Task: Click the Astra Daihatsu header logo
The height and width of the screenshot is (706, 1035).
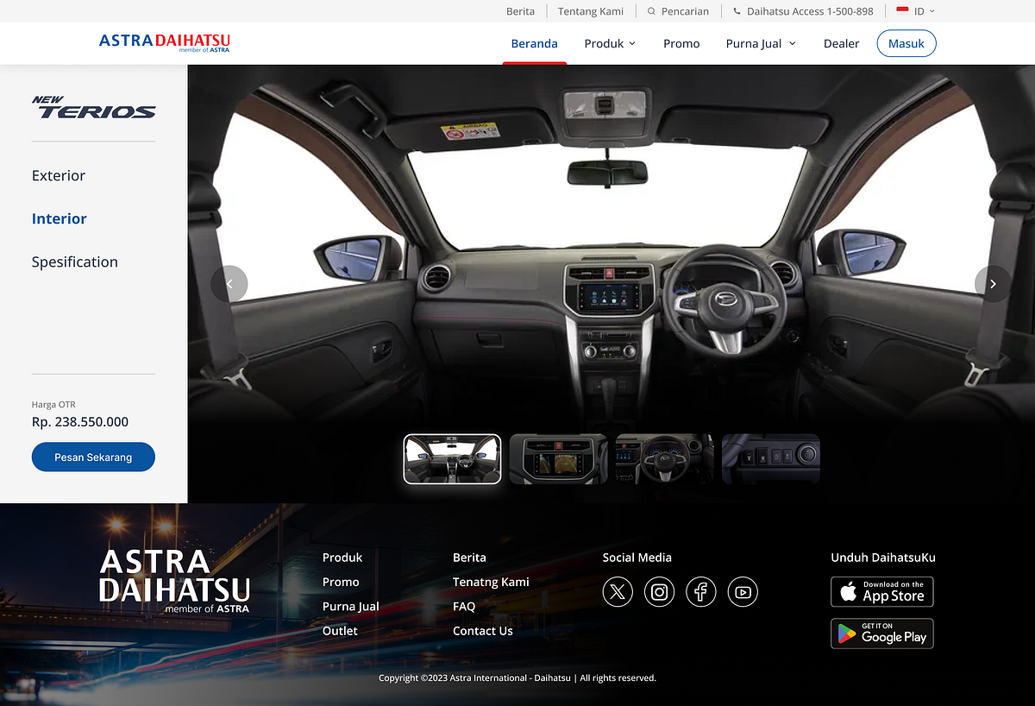Action: click(x=165, y=42)
